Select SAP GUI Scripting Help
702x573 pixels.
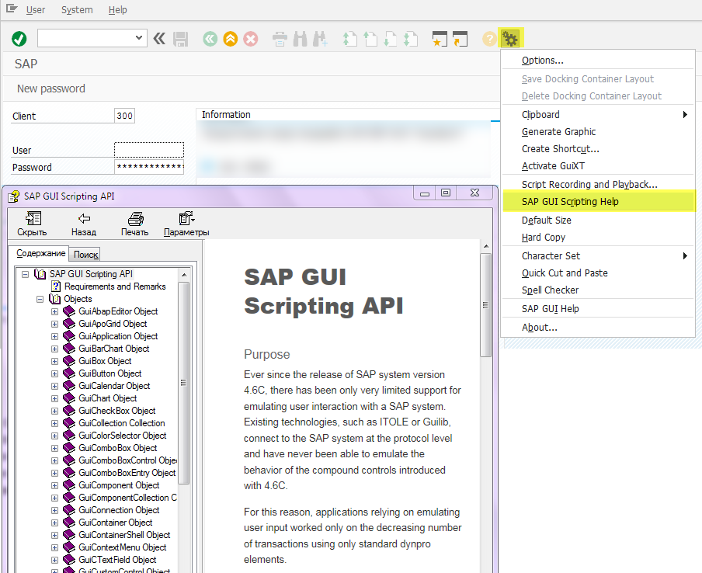(598, 201)
